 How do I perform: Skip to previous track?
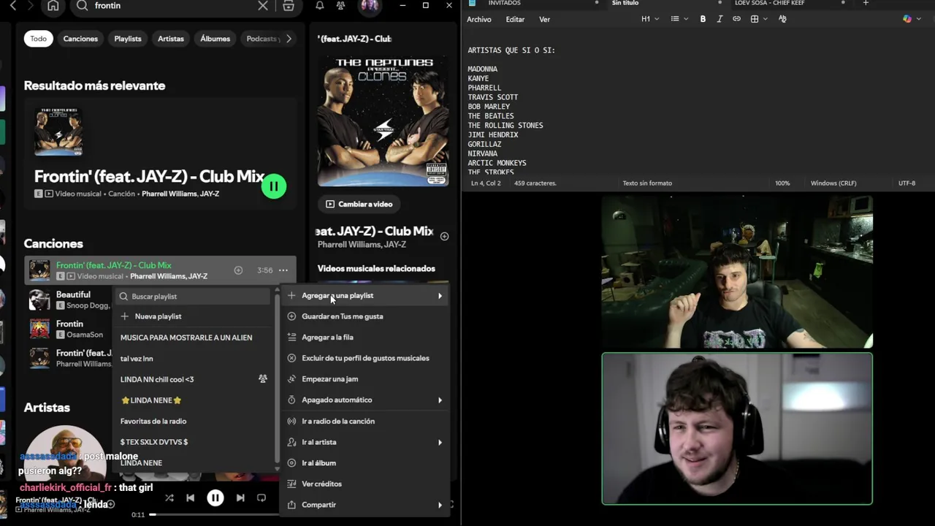tap(190, 498)
